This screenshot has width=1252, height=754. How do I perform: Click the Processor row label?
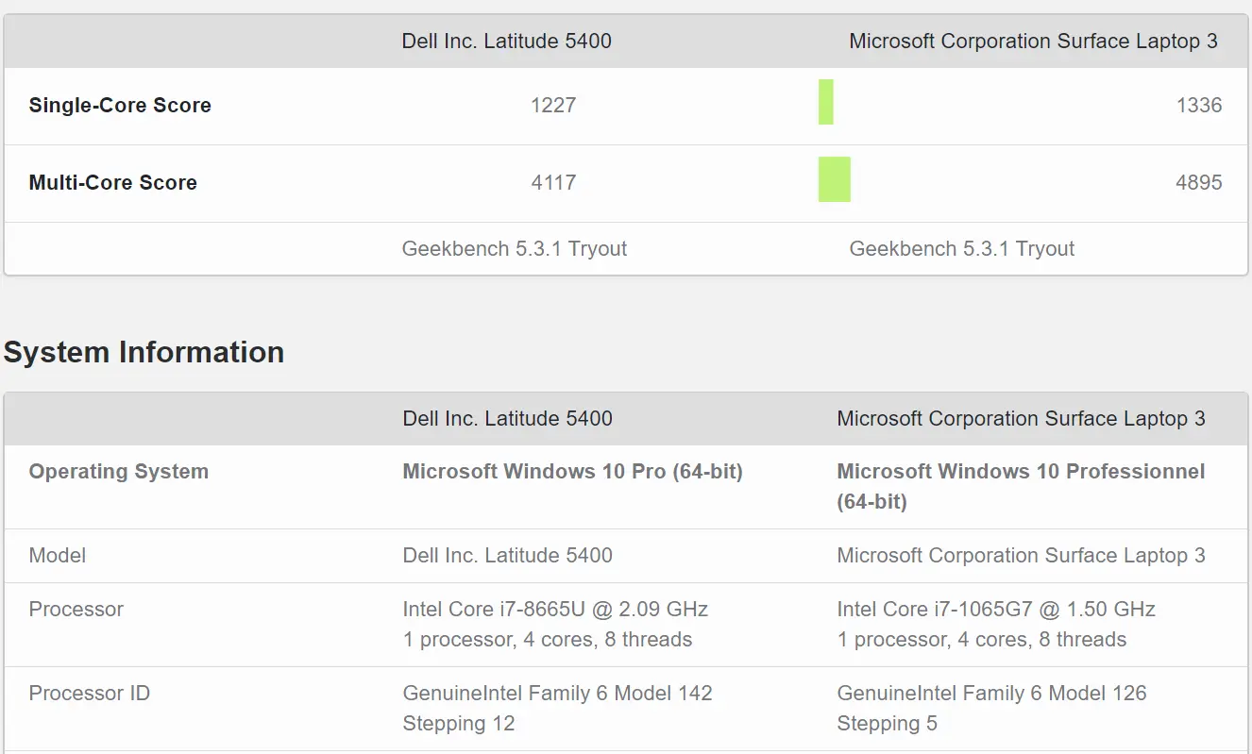click(x=76, y=609)
